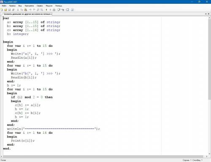This screenshot has width=211, height=162.
Task: Click the horizontal scrollbar right arrow
Action: tap(207, 157)
